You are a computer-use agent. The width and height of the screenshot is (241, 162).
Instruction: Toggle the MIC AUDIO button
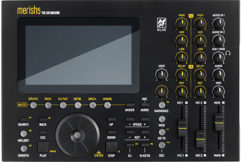(x=145, y=105)
